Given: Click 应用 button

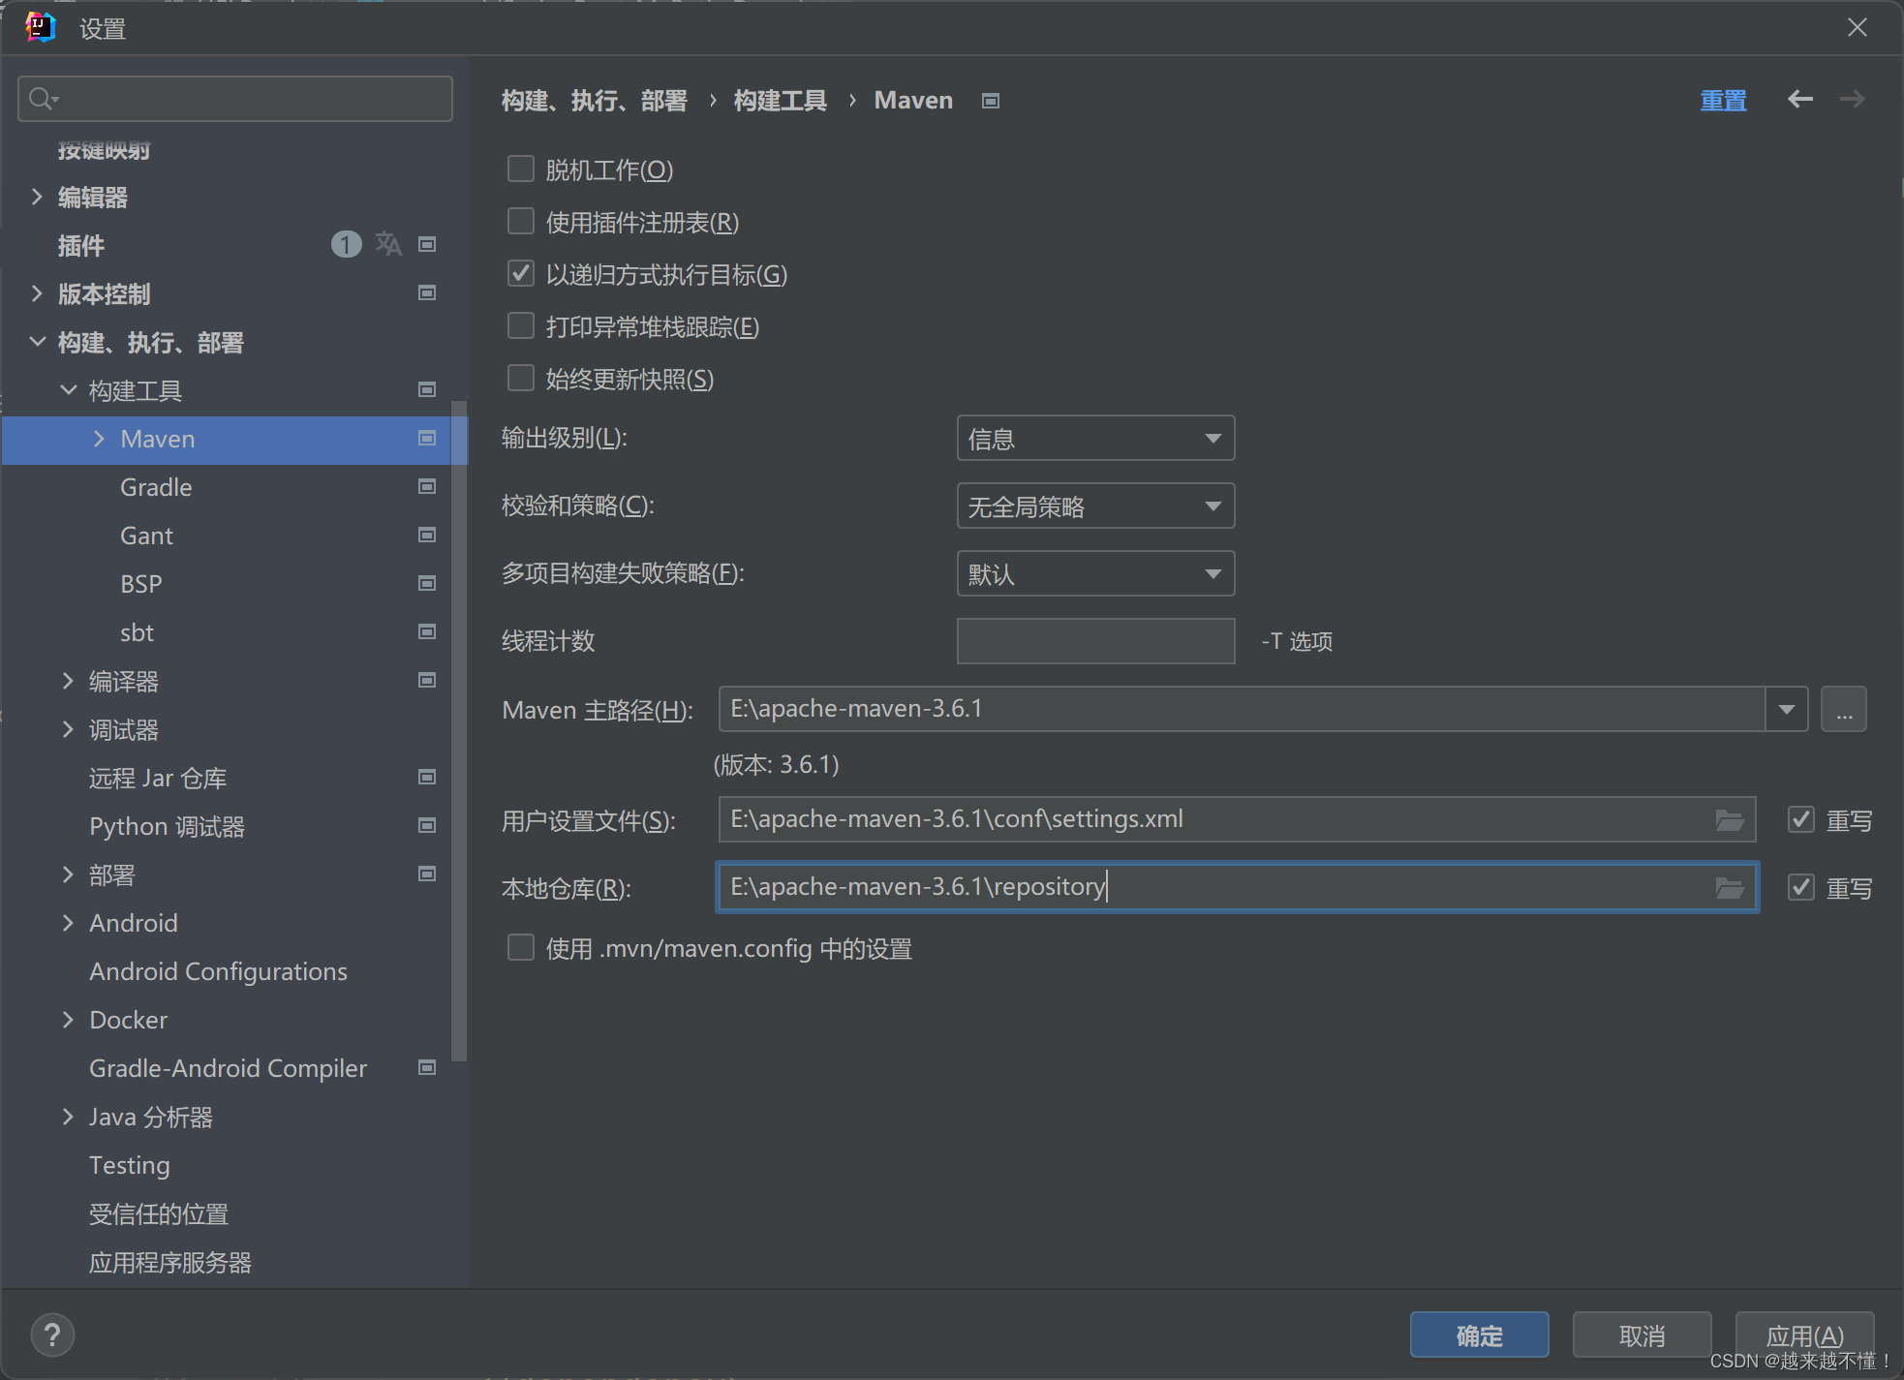Looking at the screenshot, I should [1804, 1335].
